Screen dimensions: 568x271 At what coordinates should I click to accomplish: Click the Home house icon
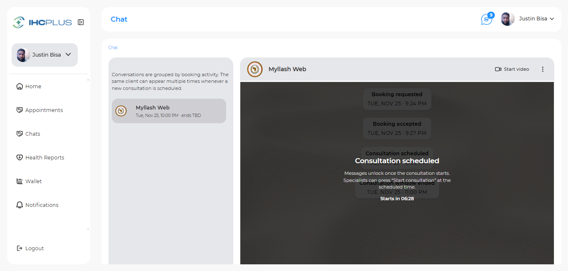pyautogui.click(x=20, y=87)
